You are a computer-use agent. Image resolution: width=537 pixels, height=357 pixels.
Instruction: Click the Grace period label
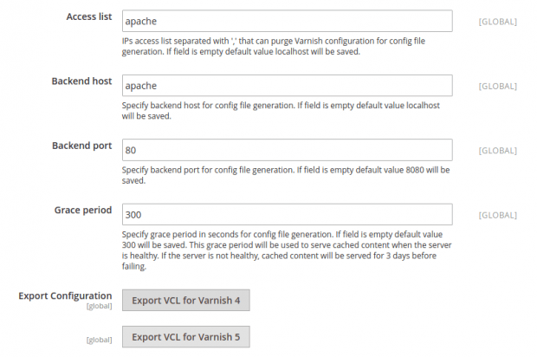[x=83, y=209]
